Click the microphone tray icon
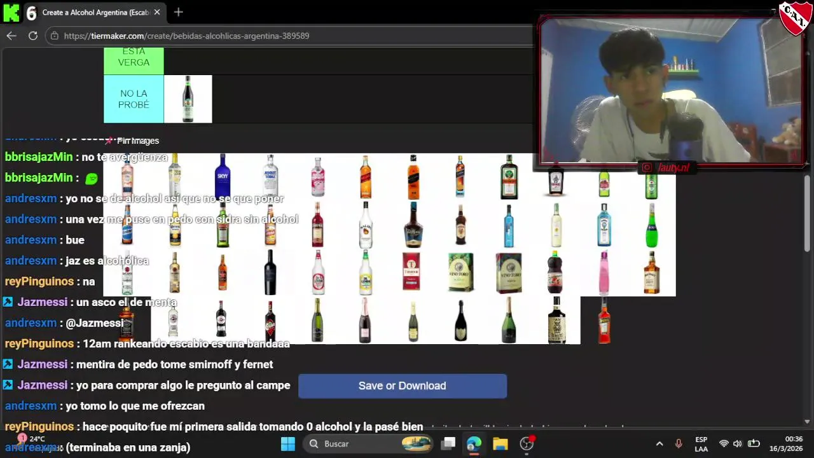Screen dimensions: 814x458 pyautogui.click(x=679, y=444)
